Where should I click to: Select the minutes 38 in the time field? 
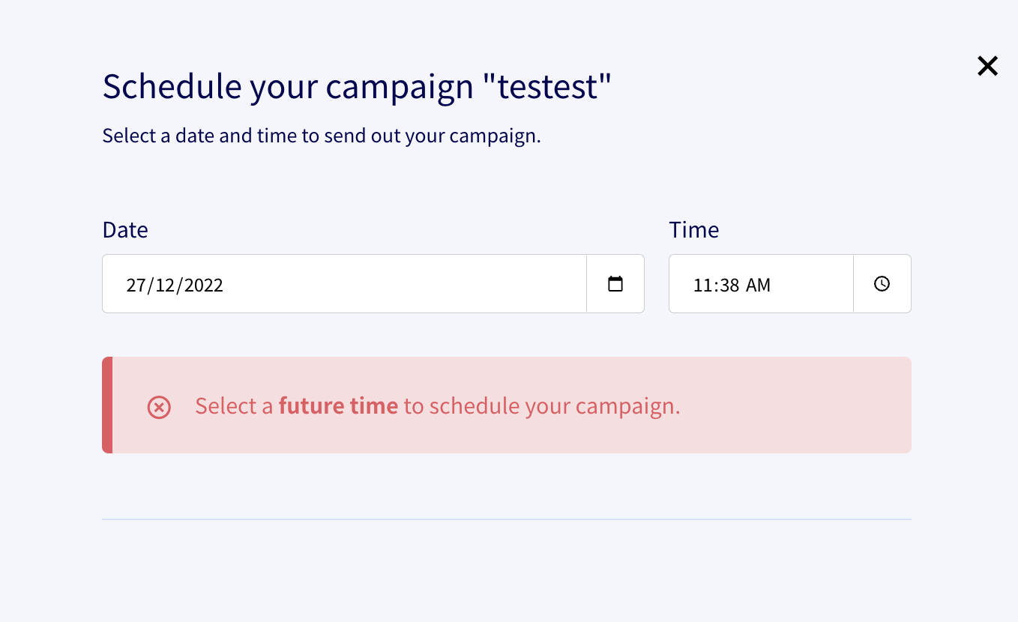(x=727, y=286)
